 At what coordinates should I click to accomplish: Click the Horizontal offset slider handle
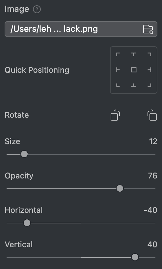[x=27, y=223]
